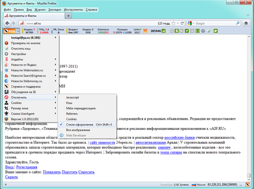This screenshot has width=254, height=189.
Task: Expand the testapi@ya.ru (8.38$) submenu
Action: pos(31,38)
